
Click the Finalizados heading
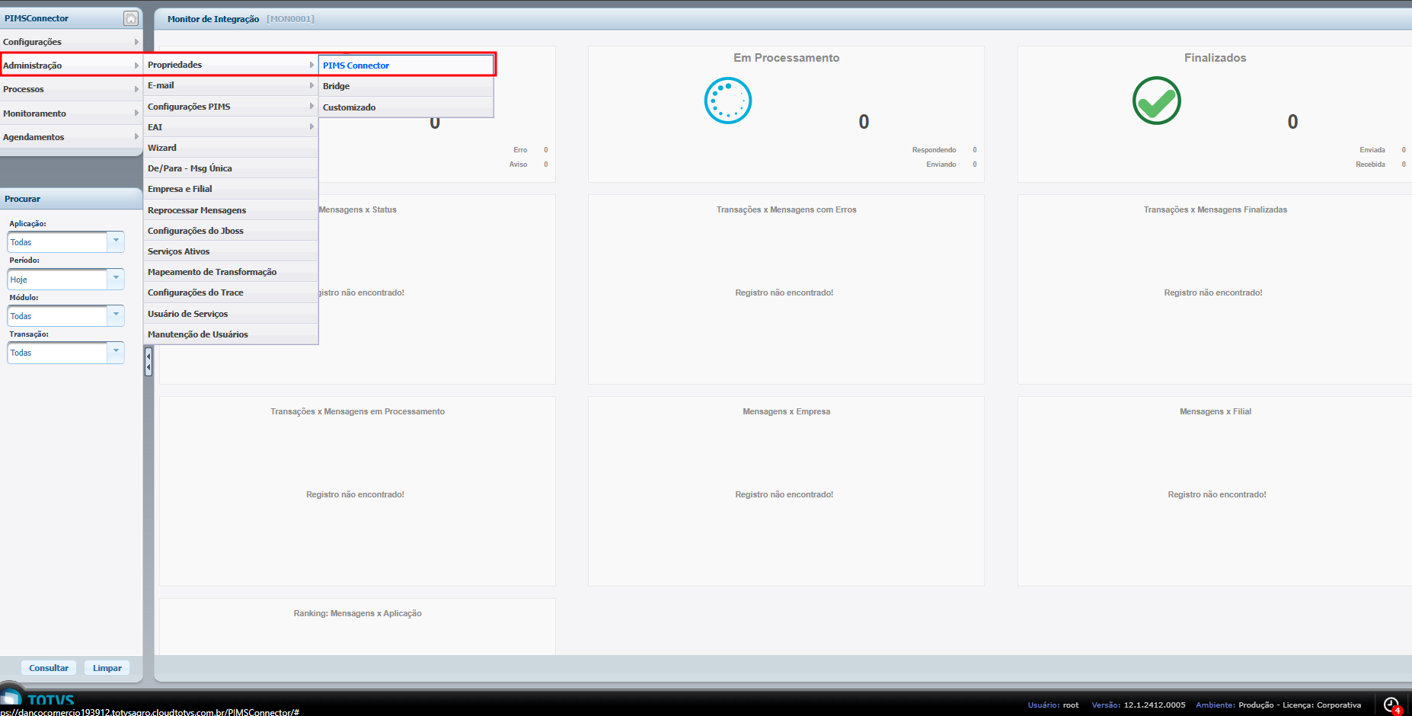coord(1216,58)
